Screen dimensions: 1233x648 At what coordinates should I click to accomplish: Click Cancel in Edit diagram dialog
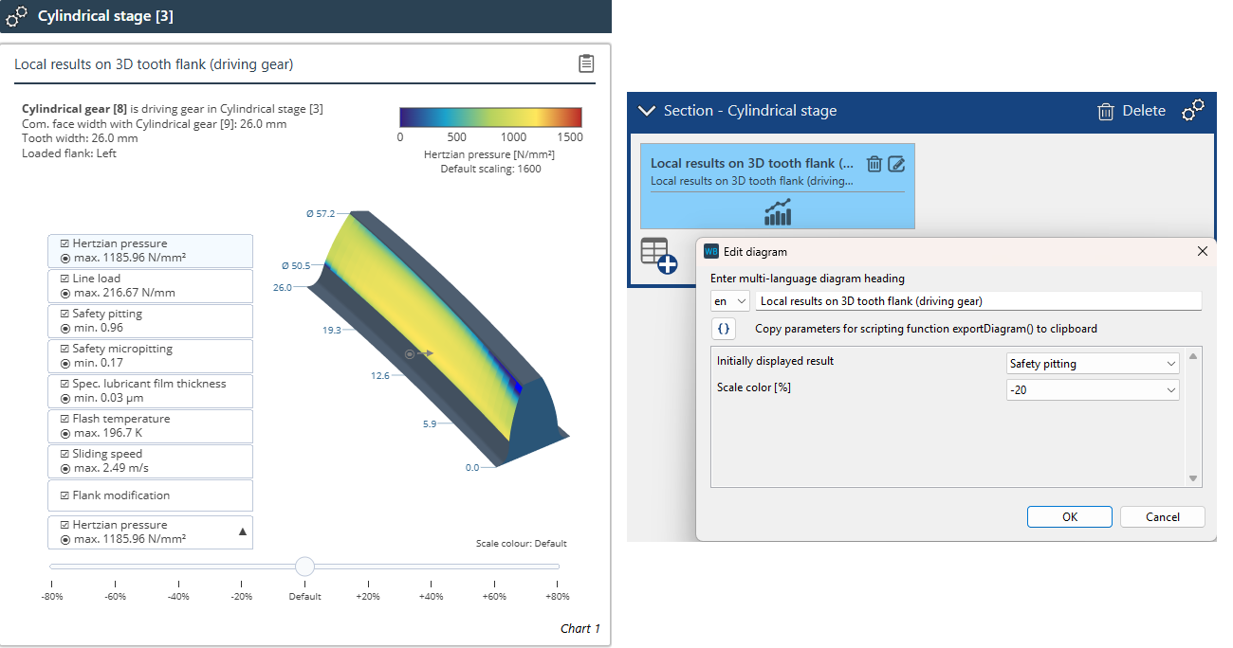click(x=1162, y=517)
